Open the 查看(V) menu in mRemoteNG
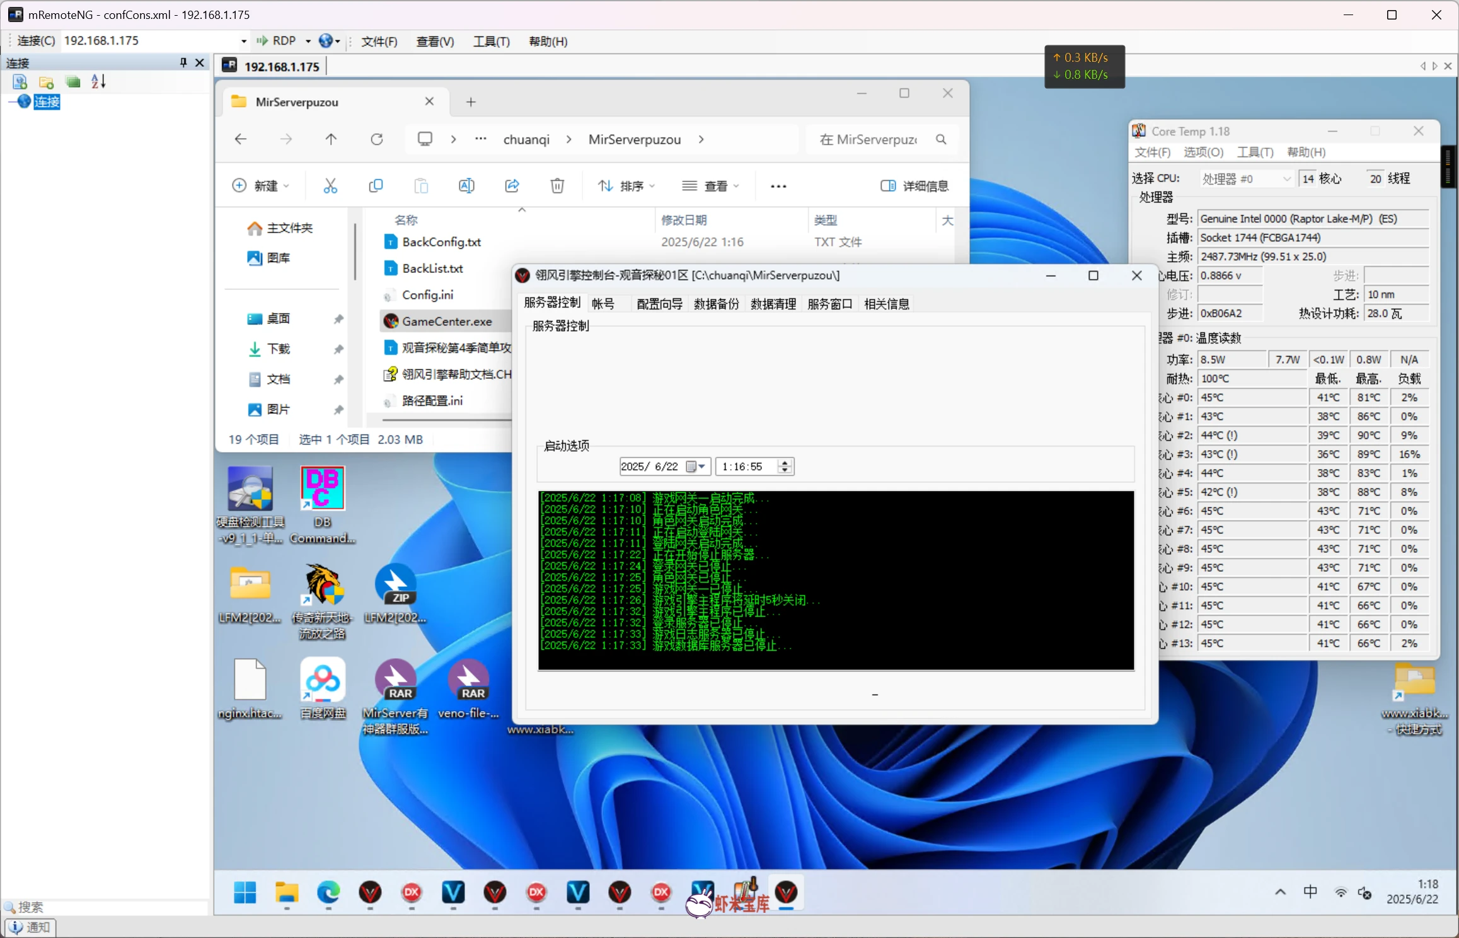The height and width of the screenshot is (938, 1459). tap(435, 42)
